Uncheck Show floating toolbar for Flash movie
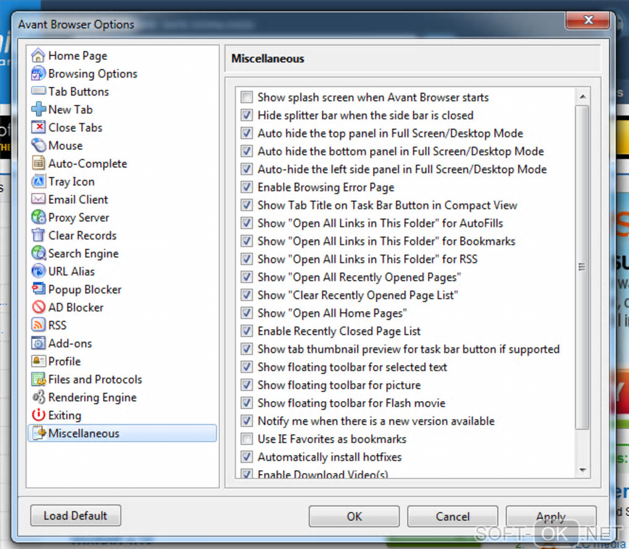629x549 pixels. (246, 403)
